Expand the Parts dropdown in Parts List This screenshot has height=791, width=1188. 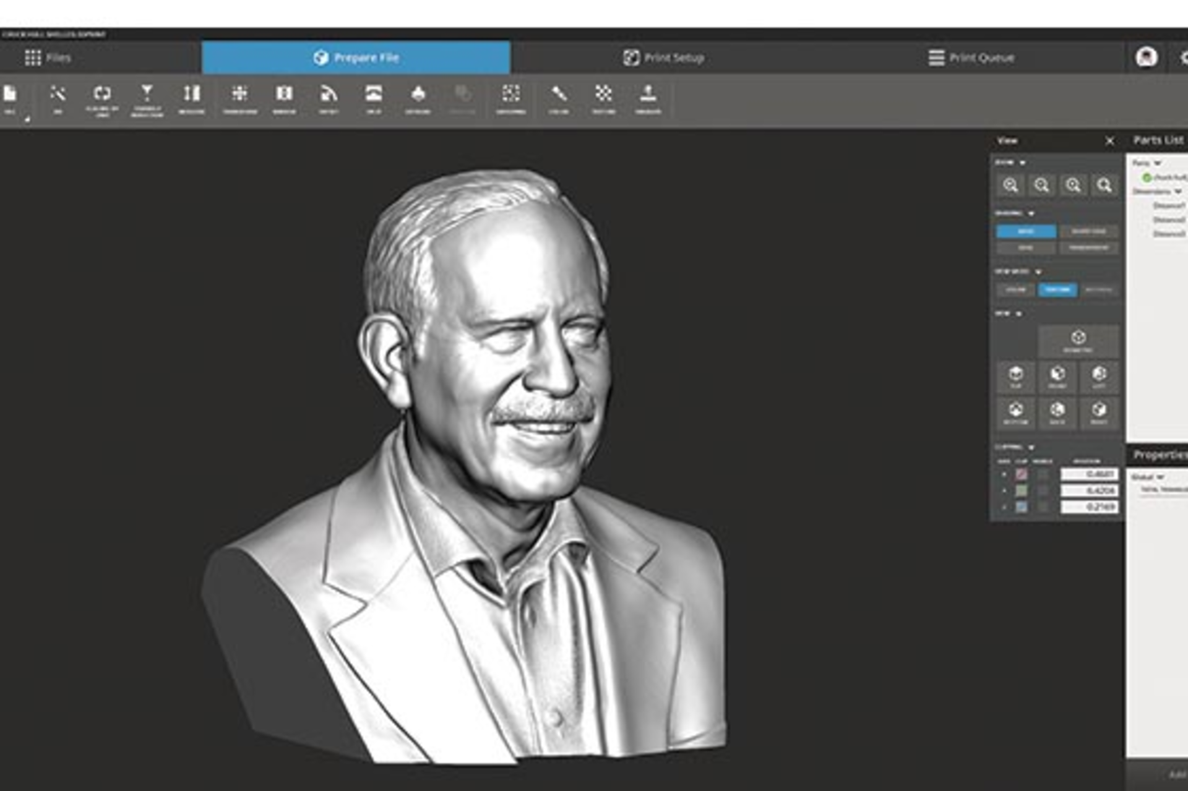(x=1157, y=163)
